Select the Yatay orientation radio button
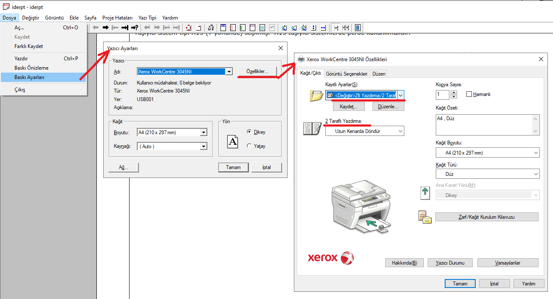The width and height of the screenshot is (553, 299). (x=249, y=146)
